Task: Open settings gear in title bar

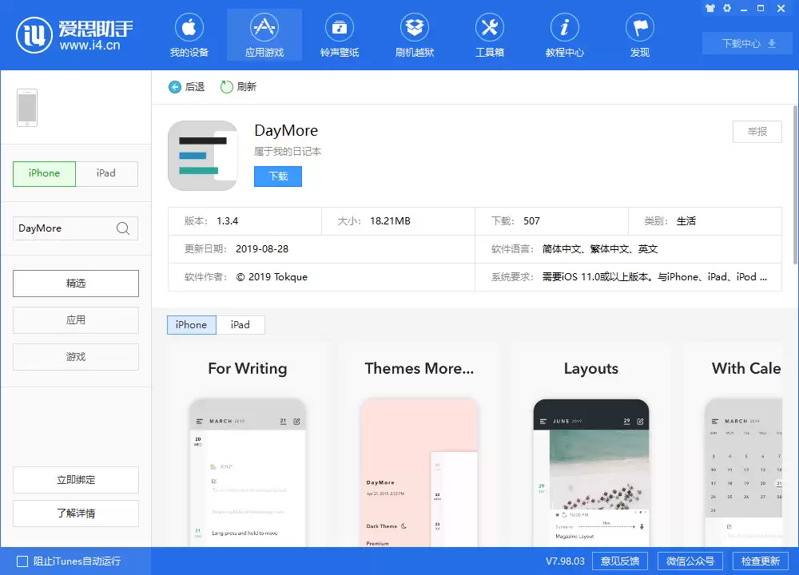Action: pos(727,8)
